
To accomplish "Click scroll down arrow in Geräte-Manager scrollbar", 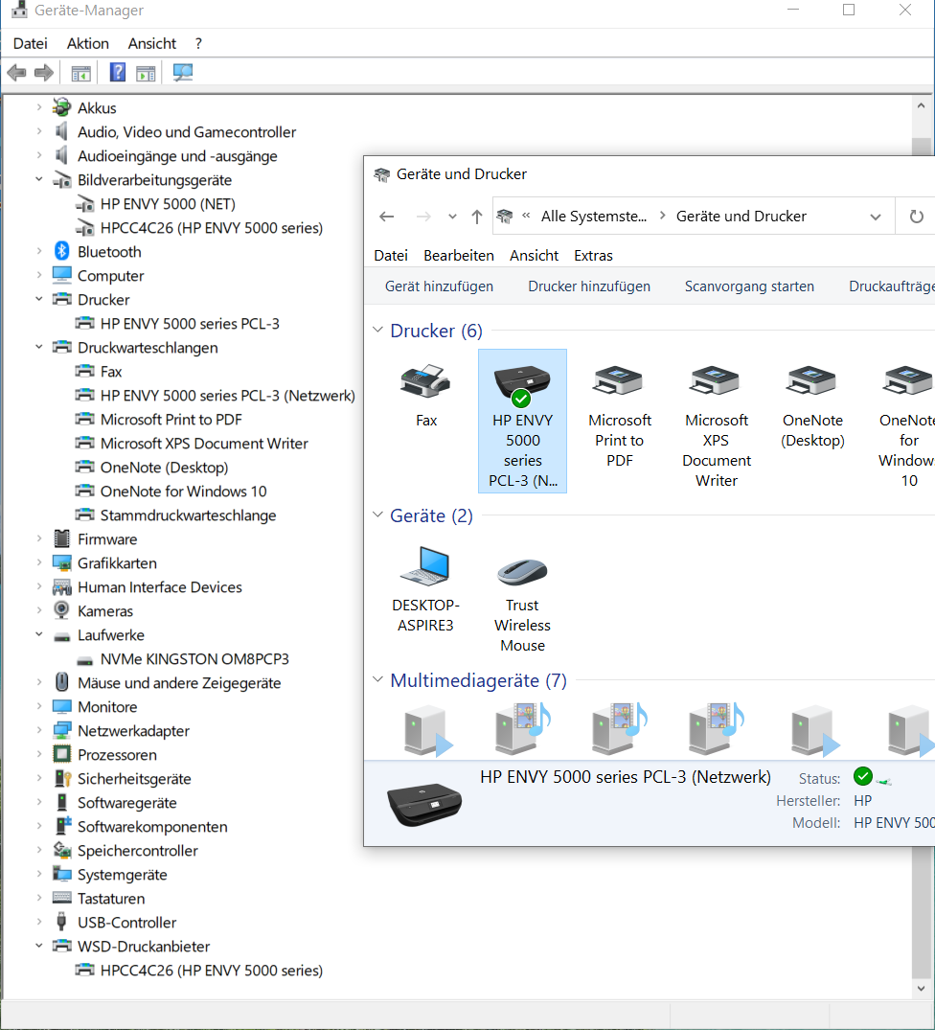I will (x=921, y=988).
